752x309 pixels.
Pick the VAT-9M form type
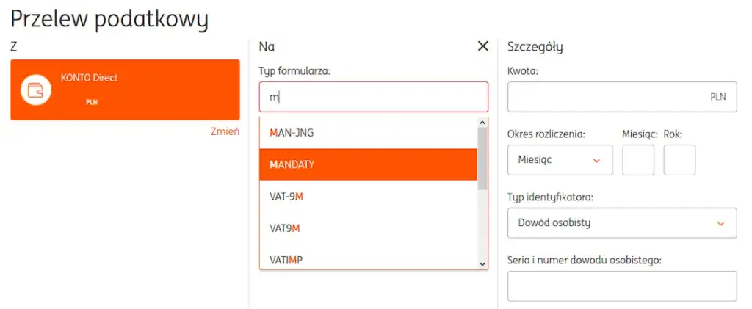(x=367, y=196)
